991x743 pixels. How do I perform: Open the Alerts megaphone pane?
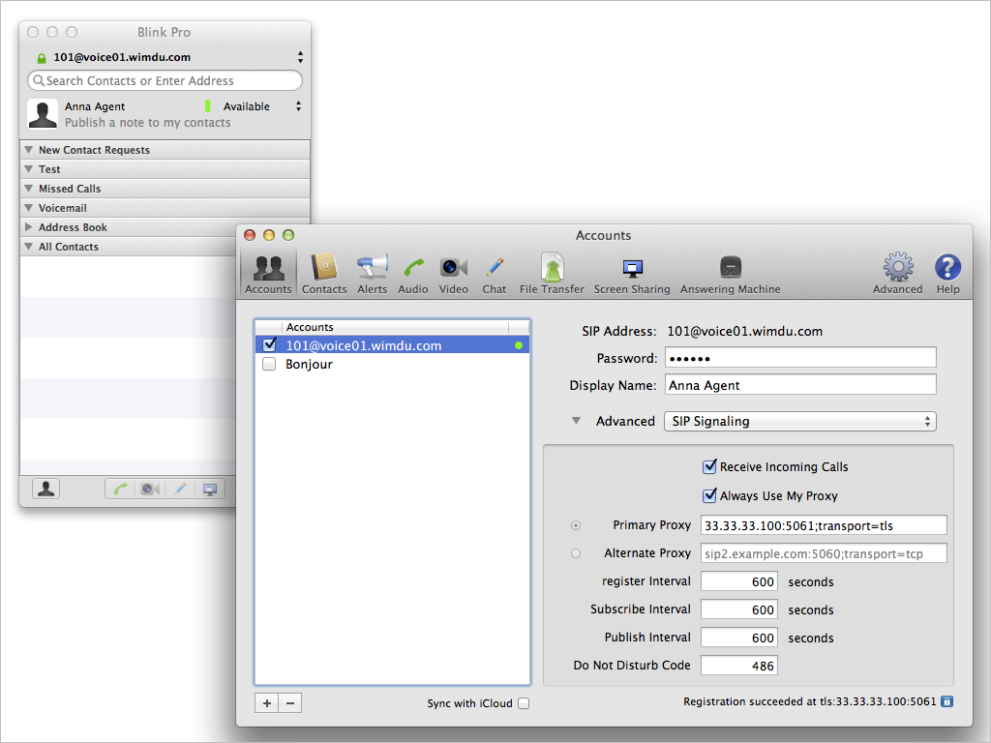click(373, 273)
